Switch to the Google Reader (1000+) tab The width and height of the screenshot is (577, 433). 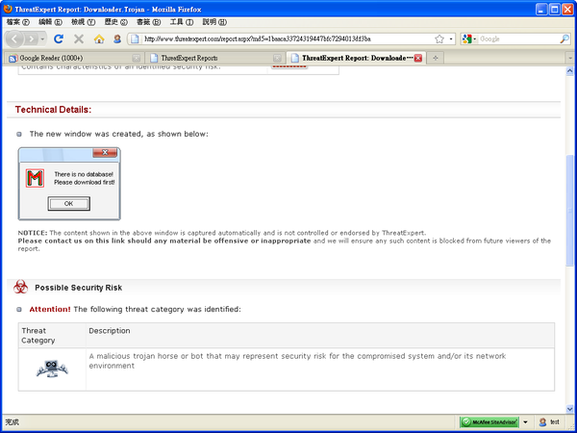74,58
